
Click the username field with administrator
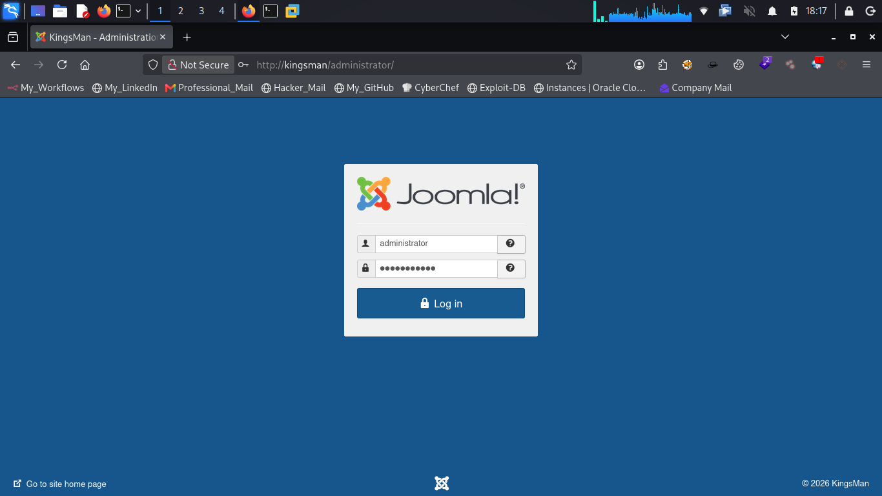pyautogui.click(x=436, y=243)
